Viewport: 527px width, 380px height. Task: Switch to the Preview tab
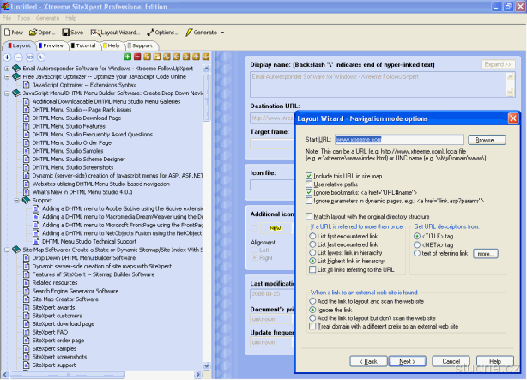point(51,45)
